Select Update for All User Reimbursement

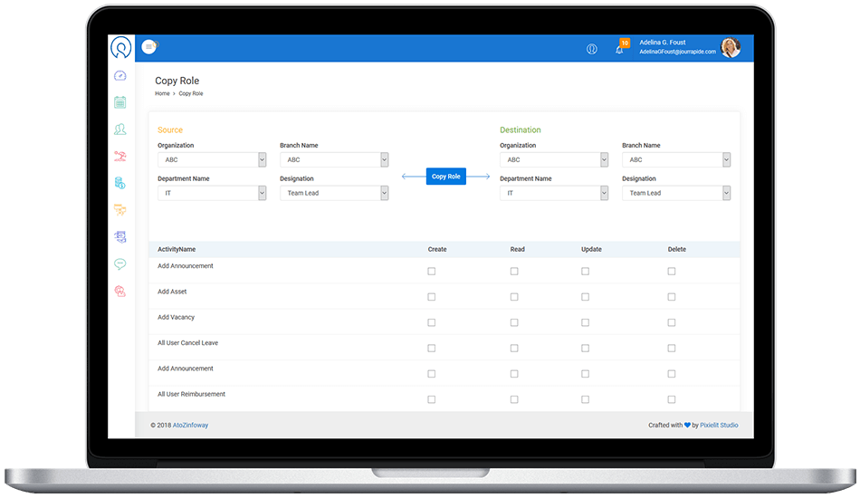coord(585,399)
